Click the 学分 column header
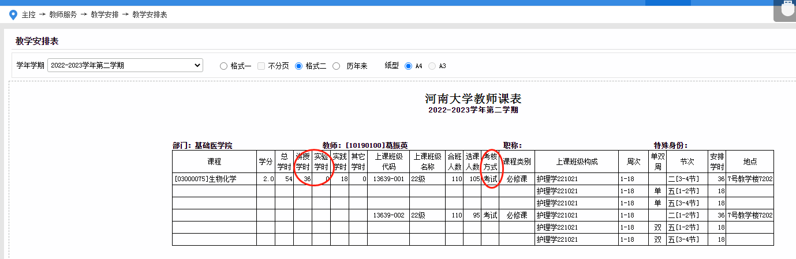This screenshot has width=796, height=259. pyautogui.click(x=266, y=162)
